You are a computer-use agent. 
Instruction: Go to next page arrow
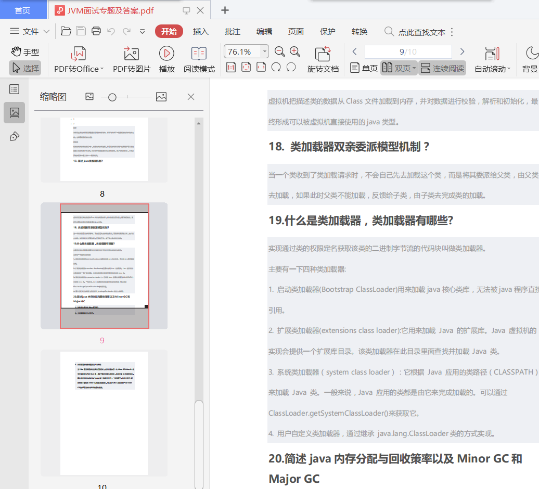click(x=463, y=52)
